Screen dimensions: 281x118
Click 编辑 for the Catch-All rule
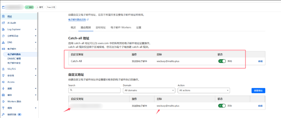point(260,61)
